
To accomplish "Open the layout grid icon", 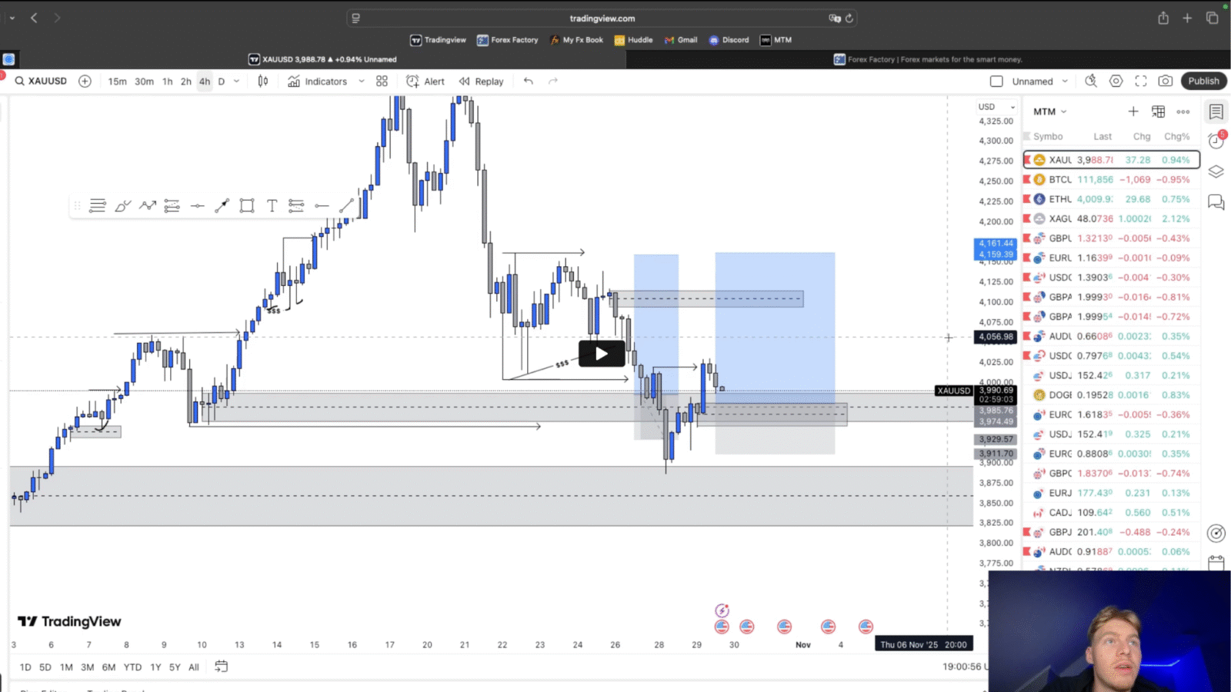I will pos(382,82).
